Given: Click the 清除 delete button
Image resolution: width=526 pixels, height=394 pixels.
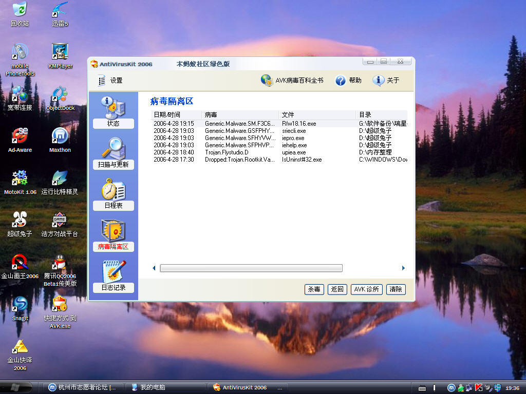Looking at the screenshot, I should (396, 289).
